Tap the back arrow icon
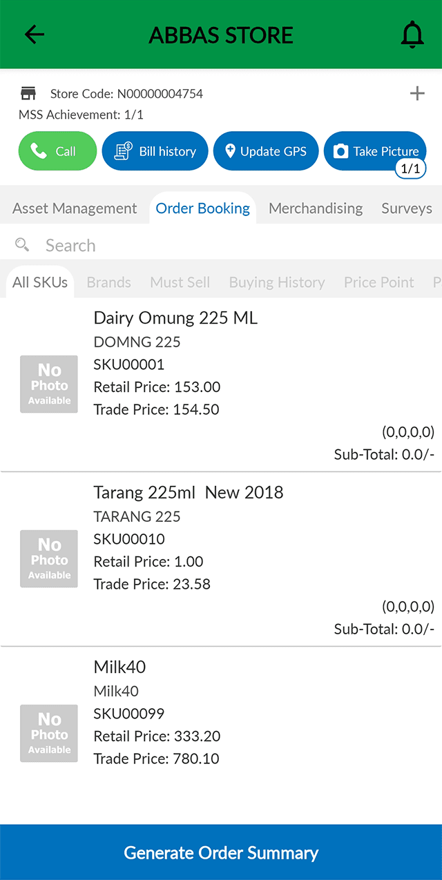This screenshot has width=442, height=880. click(x=34, y=35)
